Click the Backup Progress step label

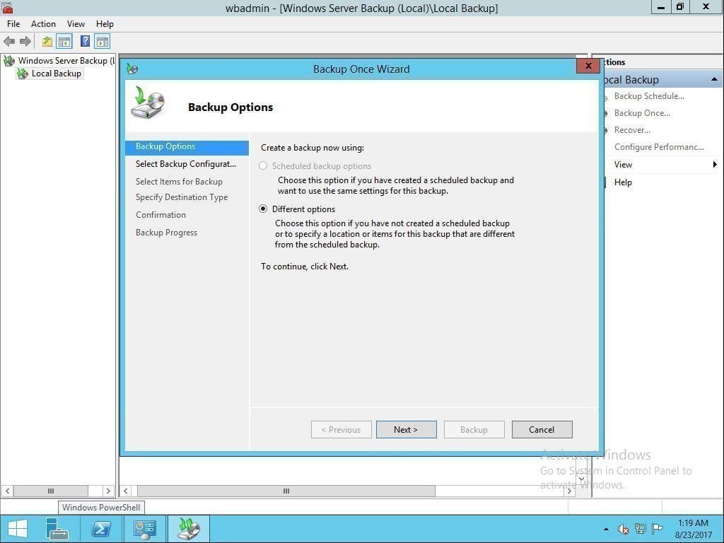(x=166, y=232)
